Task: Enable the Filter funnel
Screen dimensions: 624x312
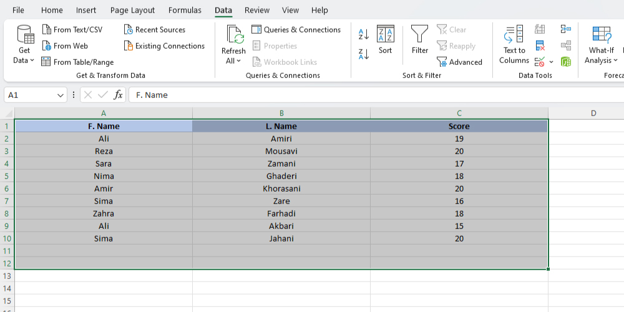Action: click(x=420, y=40)
